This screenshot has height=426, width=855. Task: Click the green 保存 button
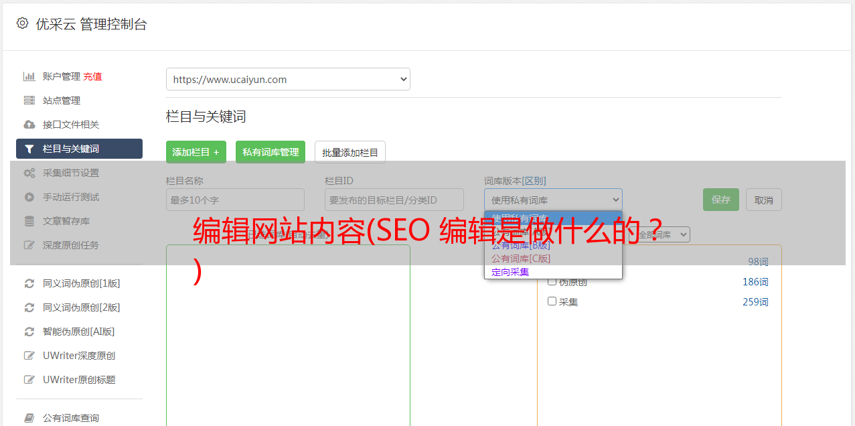721,200
